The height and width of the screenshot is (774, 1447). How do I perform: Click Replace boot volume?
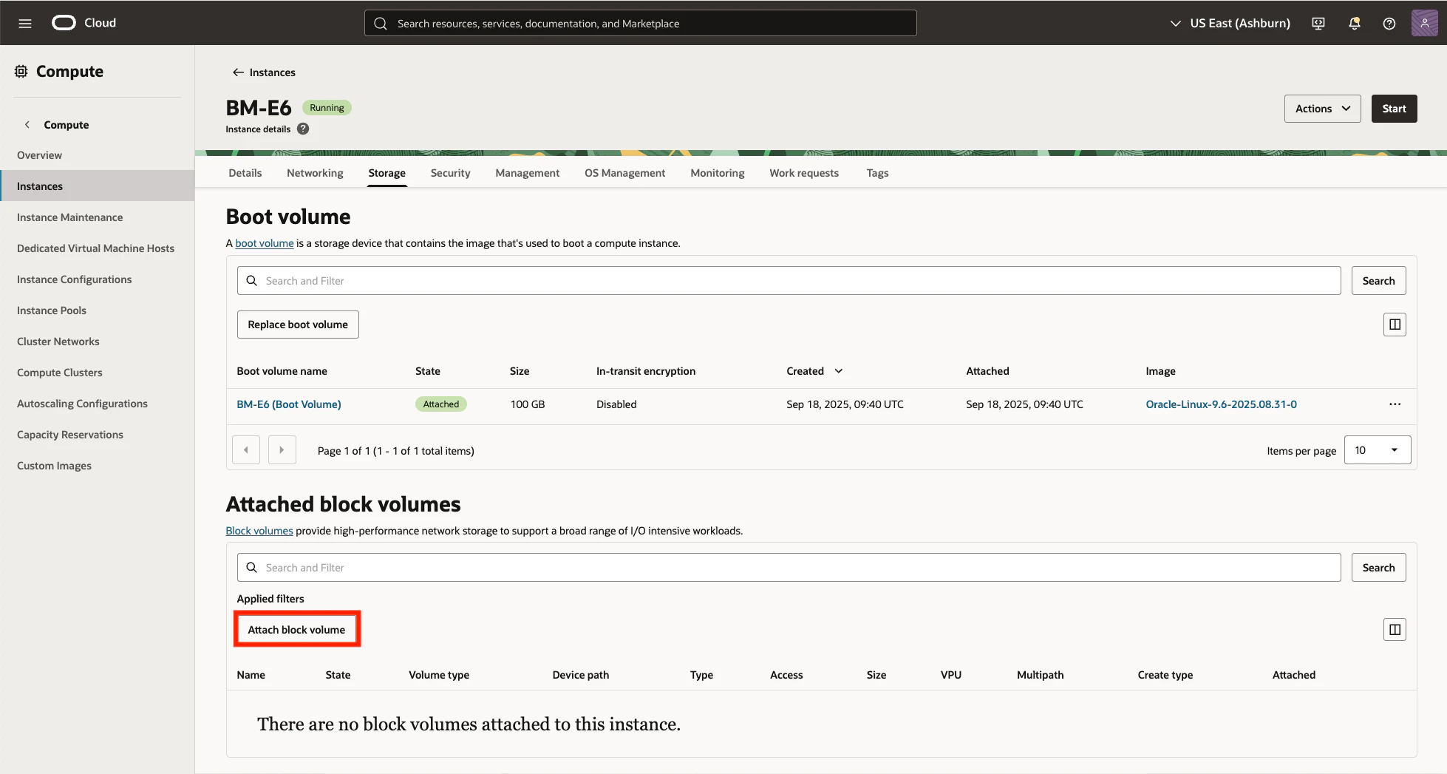point(298,325)
